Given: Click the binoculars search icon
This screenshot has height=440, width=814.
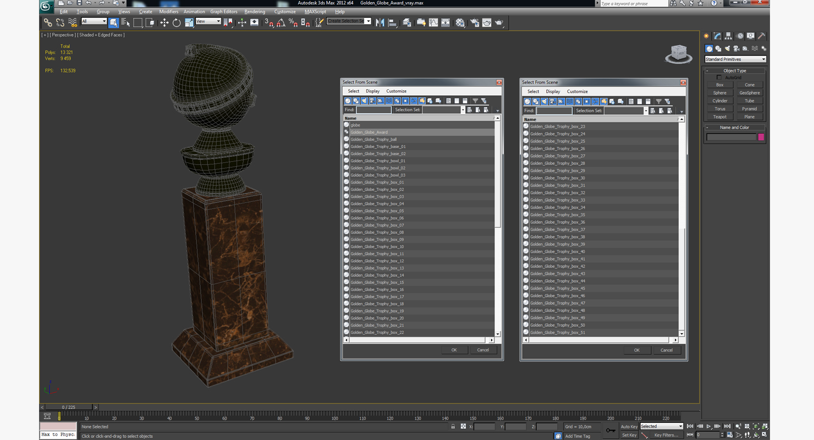Looking at the screenshot, I should 673,3.
